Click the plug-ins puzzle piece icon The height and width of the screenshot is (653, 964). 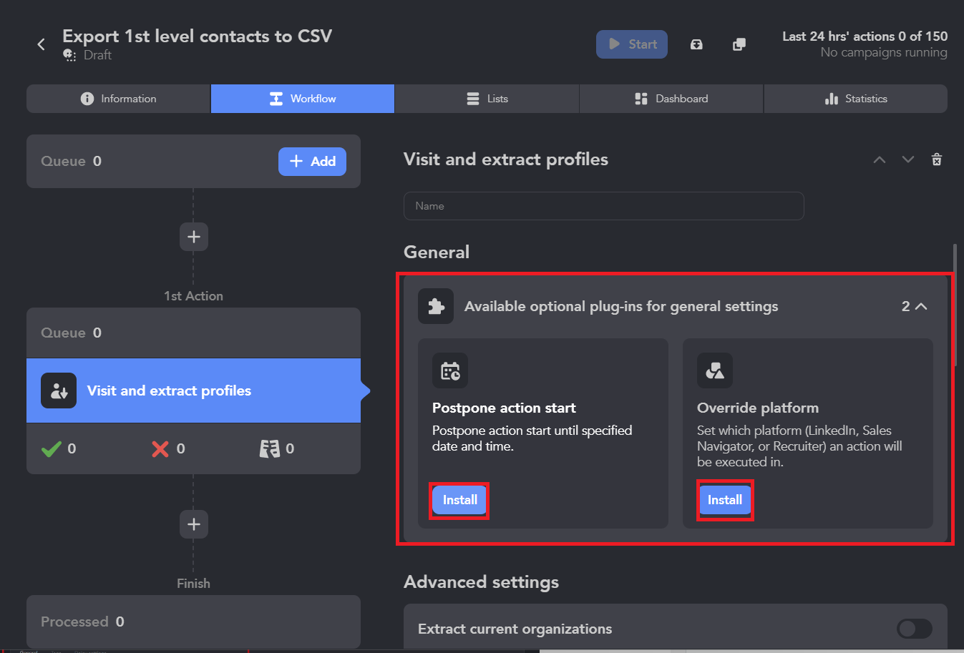436,306
